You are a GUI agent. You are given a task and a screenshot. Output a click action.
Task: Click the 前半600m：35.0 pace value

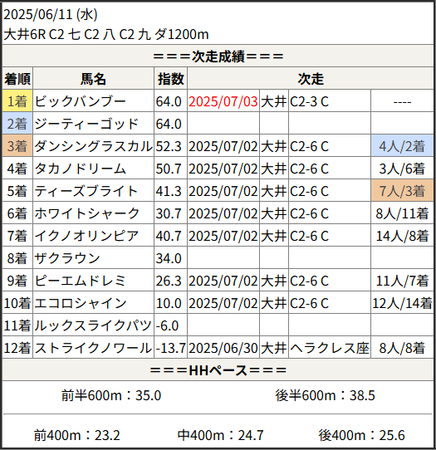click(111, 395)
